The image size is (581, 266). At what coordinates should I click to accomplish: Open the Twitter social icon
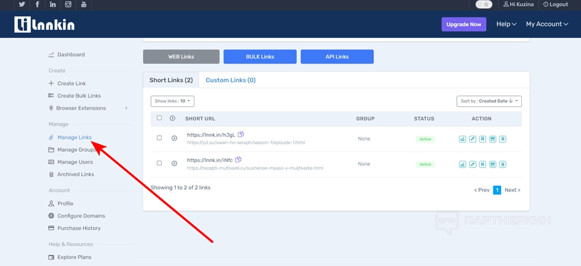22,4
